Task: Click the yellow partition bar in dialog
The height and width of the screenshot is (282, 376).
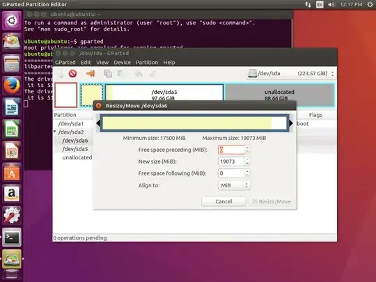Action: [x=187, y=123]
